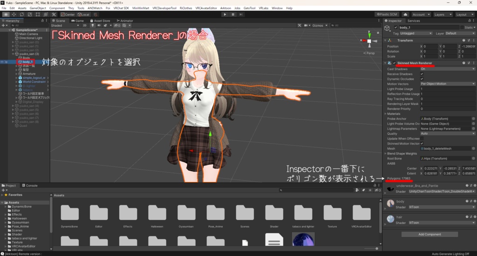Open Skinned Mesh Renderer presets icon
The width and height of the screenshot is (477, 256).
(469, 63)
